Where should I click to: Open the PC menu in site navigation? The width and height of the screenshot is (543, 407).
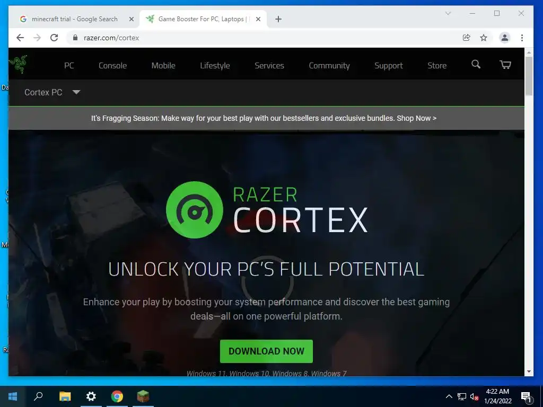pos(69,65)
